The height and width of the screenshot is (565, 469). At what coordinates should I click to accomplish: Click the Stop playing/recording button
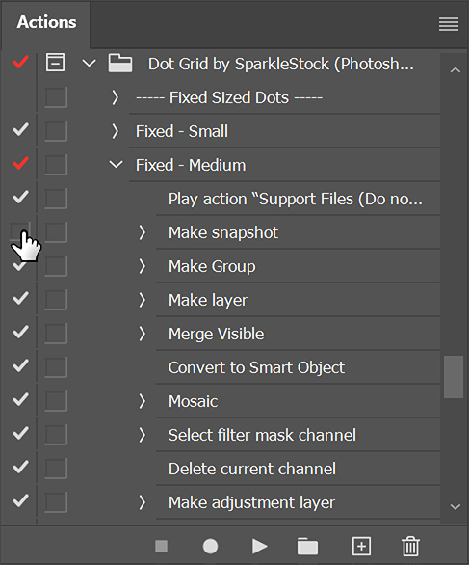[x=161, y=546]
